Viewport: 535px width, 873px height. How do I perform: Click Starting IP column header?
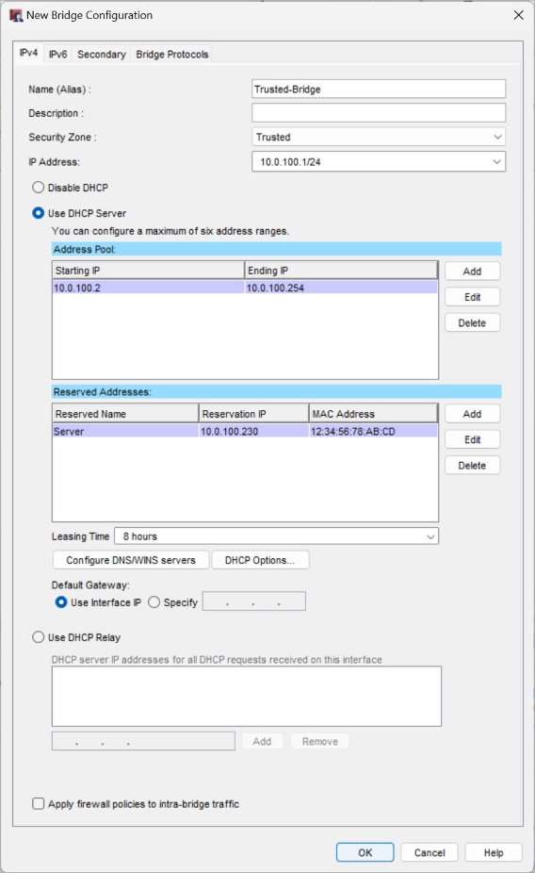click(x=149, y=271)
